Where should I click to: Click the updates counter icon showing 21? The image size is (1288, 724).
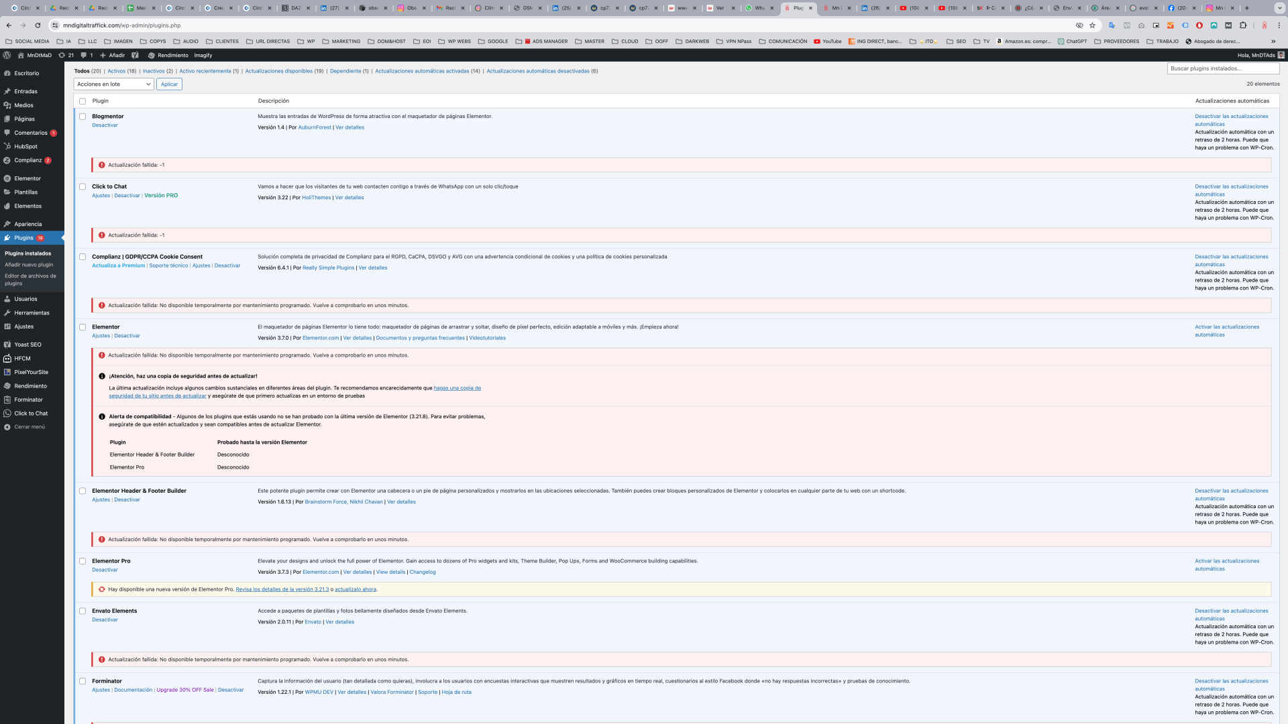pos(66,55)
